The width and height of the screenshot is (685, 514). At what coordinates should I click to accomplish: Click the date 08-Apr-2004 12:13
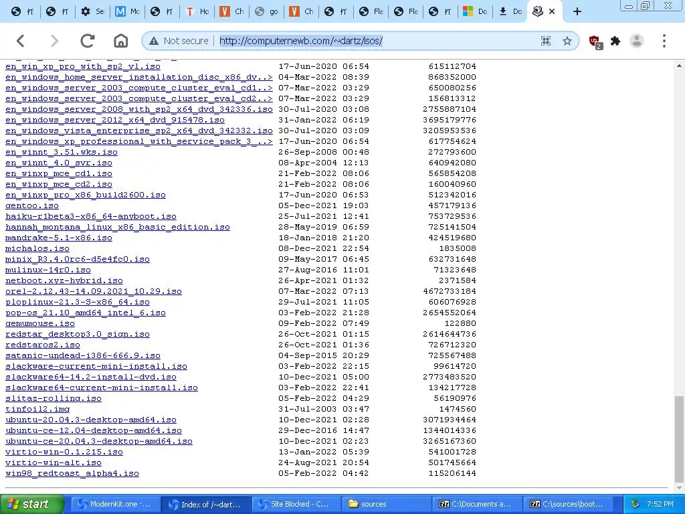[x=324, y=163]
